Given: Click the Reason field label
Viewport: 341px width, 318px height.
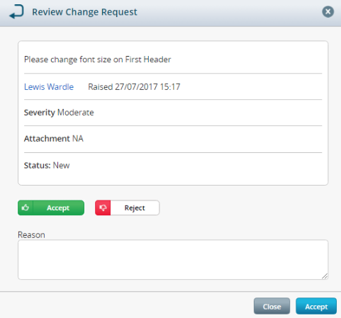Looking at the screenshot, I should 31,235.
